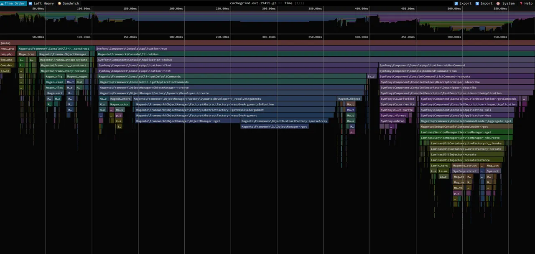Switch to the Left Heavy view

point(41,3)
